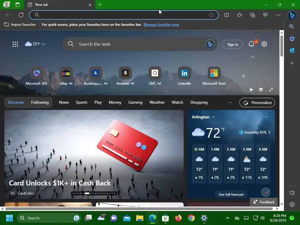Select the Following tab

40,102
